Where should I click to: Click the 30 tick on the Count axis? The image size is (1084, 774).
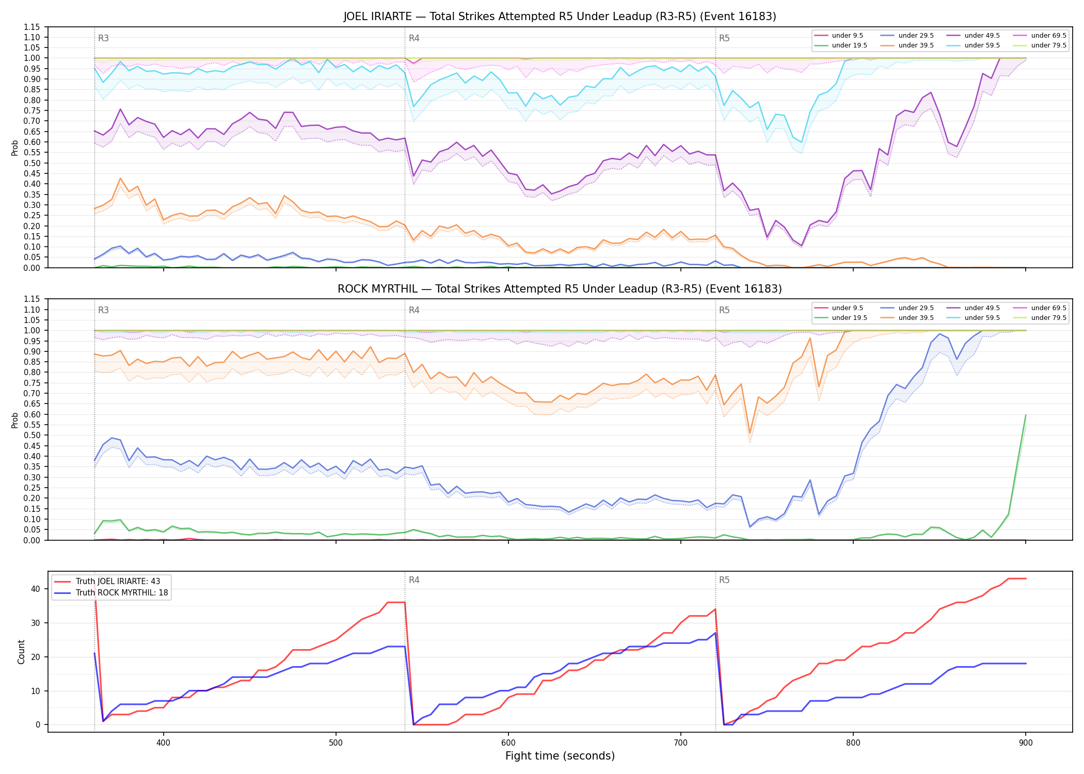pyautogui.click(x=35, y=623)
